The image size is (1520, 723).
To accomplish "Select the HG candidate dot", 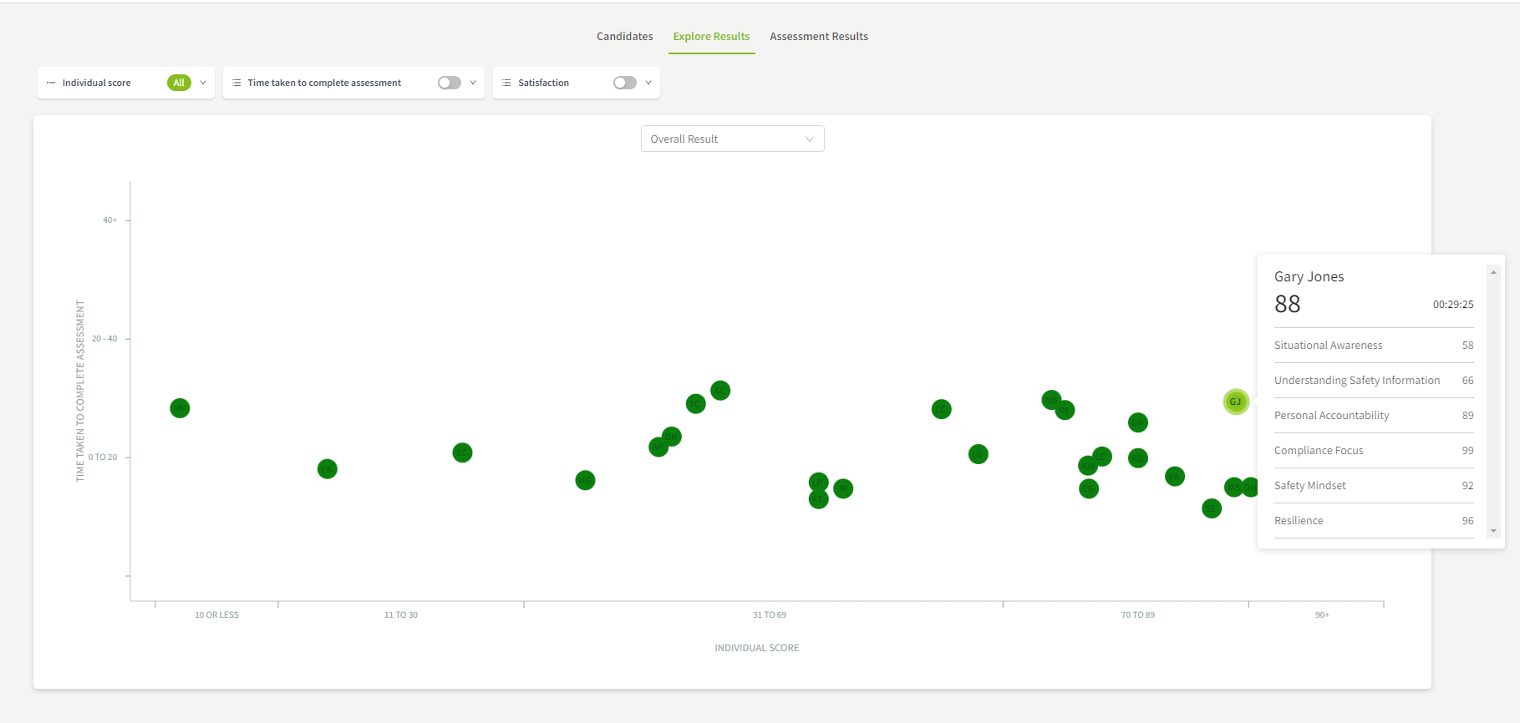I will pos(585,480).
